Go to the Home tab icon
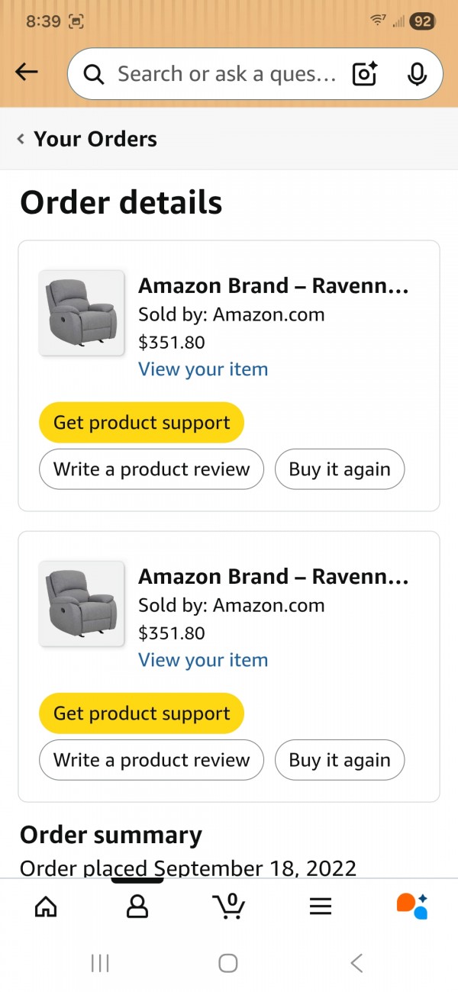The height and width of the screenshot is (992, 458). 46,906
